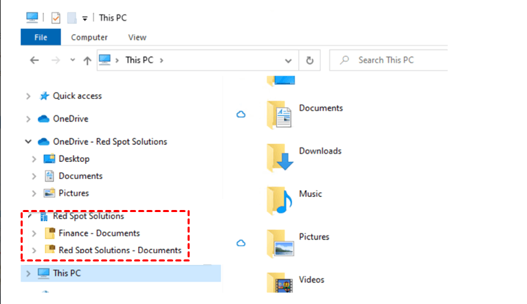Click the This PC monitor icon in tree
The width and height of the screenshot is (527, 304).
coord(43,274)
